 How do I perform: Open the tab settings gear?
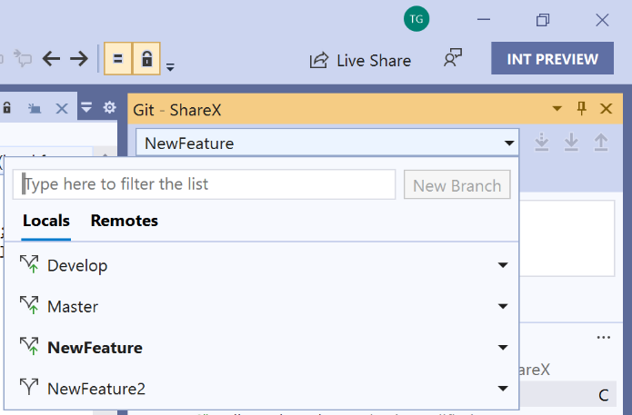coord(109,107)
